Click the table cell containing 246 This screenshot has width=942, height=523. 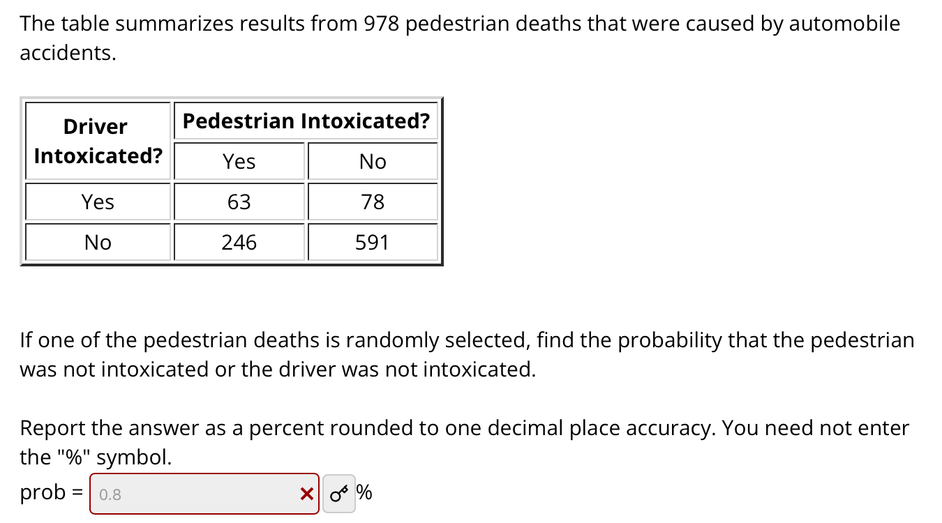coord(239,242)
